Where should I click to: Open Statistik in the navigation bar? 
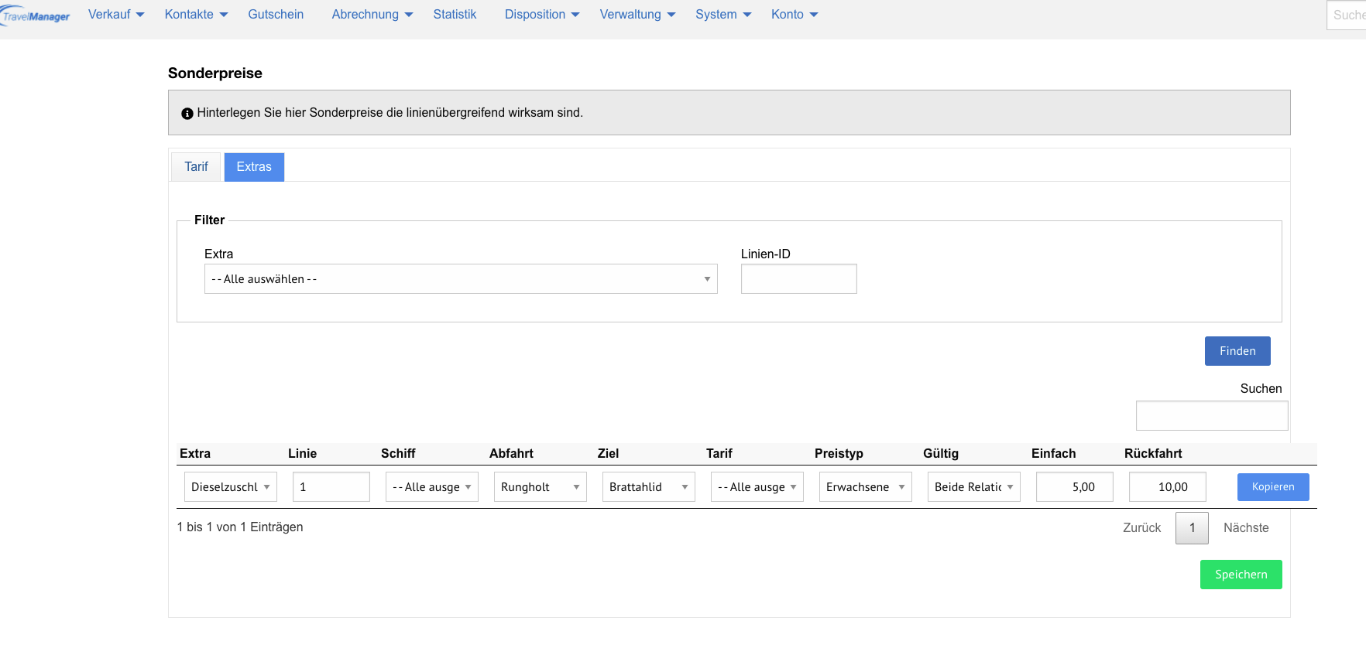(x=455, y=15)
